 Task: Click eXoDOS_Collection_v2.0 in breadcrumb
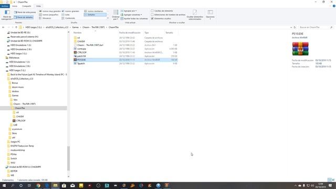[57, 27]
